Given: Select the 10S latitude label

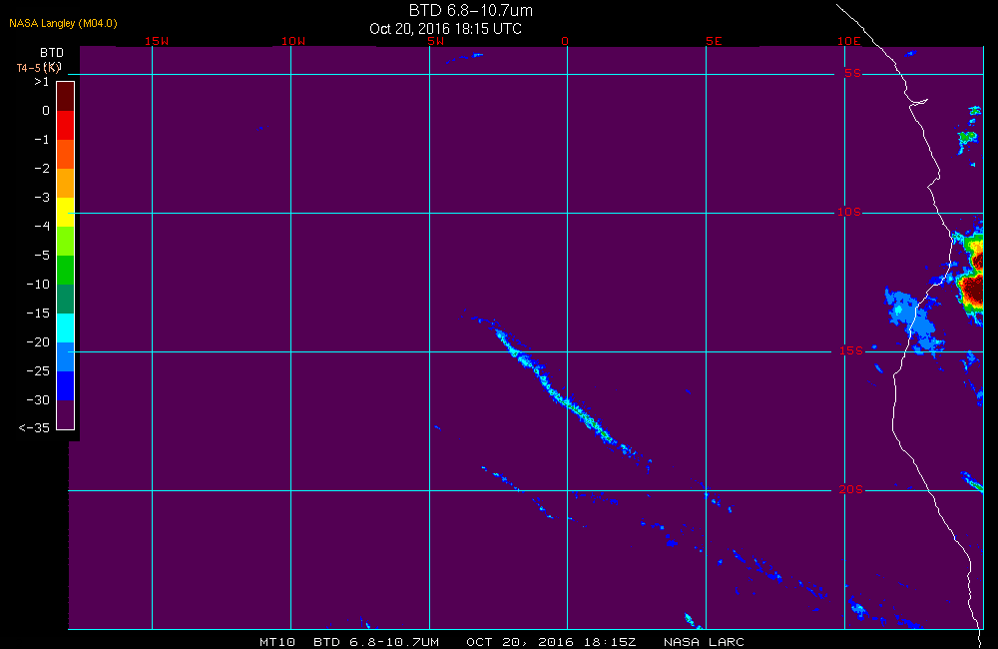Looking at the screenshot, I should point(849,212).
